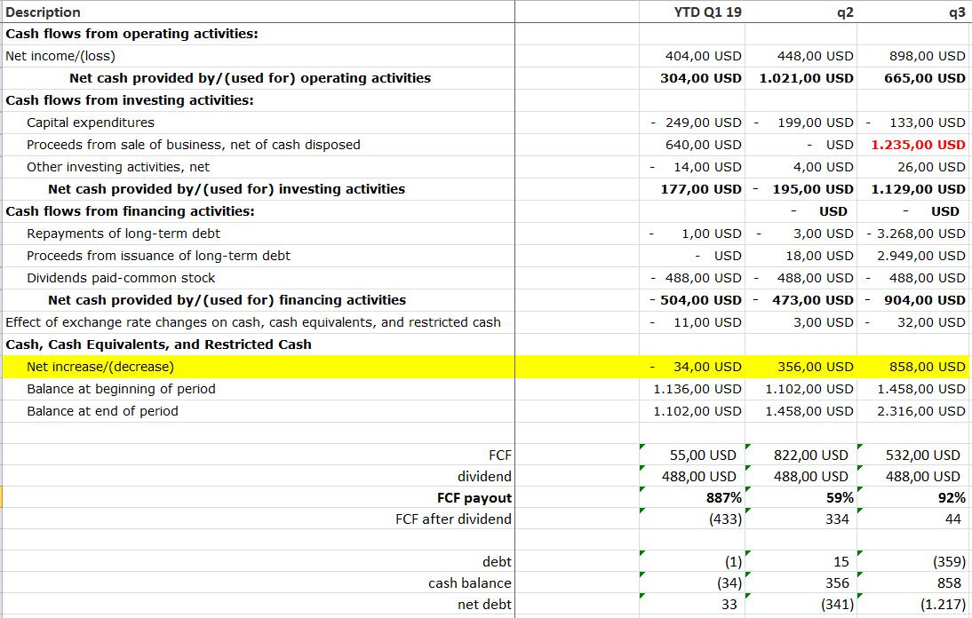Select the Dividends paid-common stock label
The width and height of the screenshot is (972, 618).
tap(121, 278)
